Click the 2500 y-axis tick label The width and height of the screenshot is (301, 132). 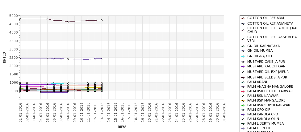[x=14, y=58]
